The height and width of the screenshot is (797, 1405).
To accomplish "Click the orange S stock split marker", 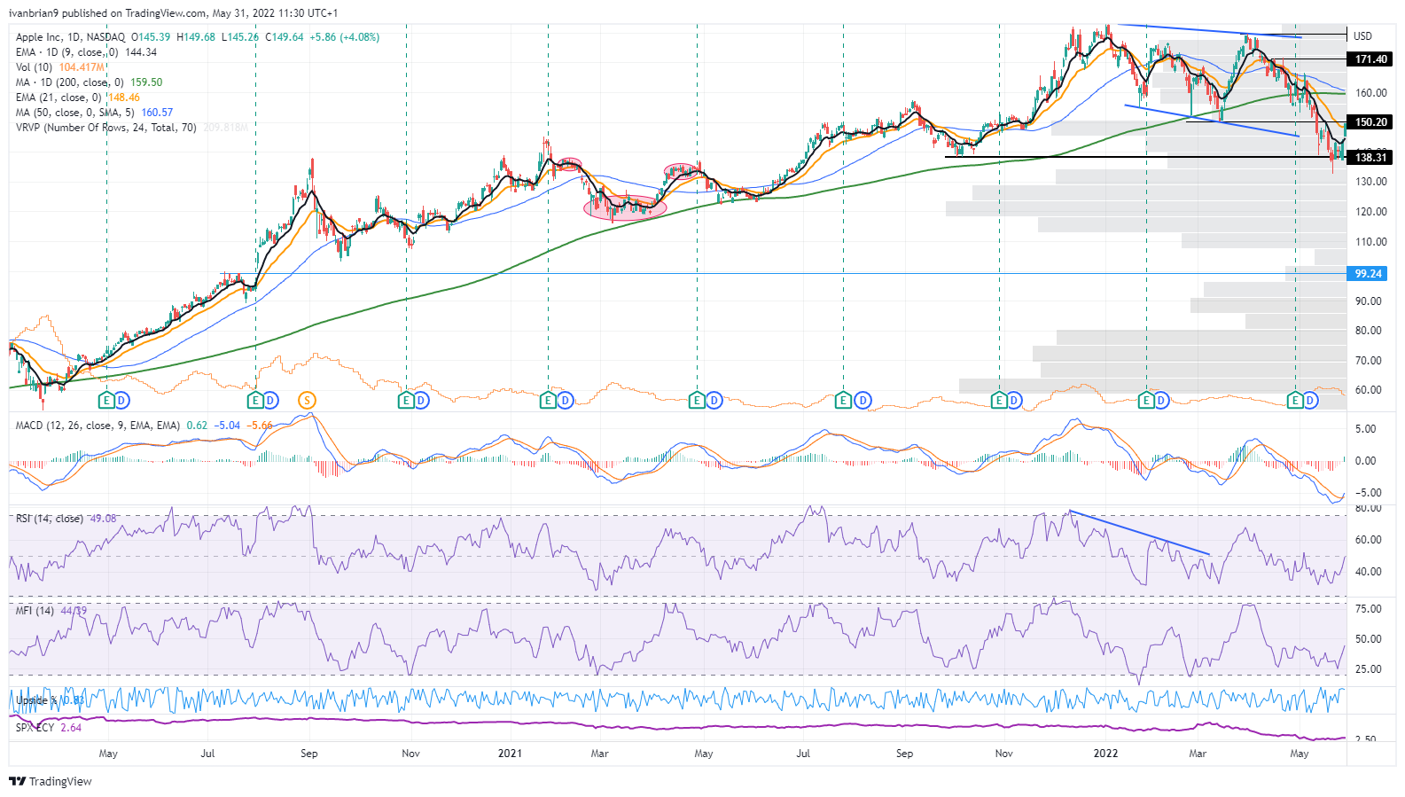I will 308,401.
